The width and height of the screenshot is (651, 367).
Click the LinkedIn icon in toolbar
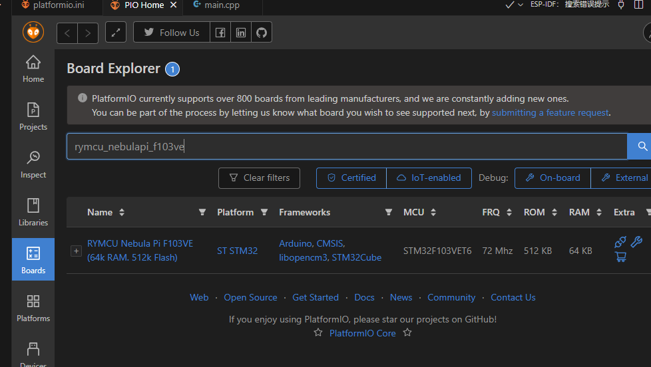tap(240, 33)
